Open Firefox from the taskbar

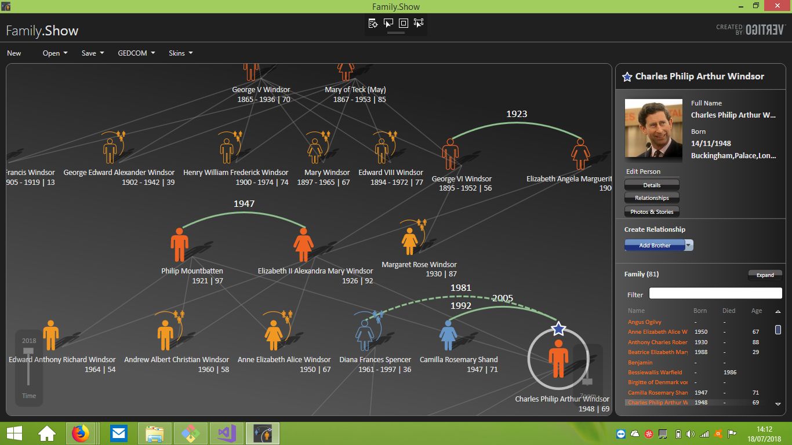point(81,433)
